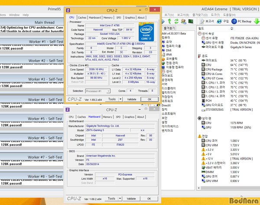260x205 pixels.
Task: Click the 구입 buy globe button
Action: (x=223, y=21)
